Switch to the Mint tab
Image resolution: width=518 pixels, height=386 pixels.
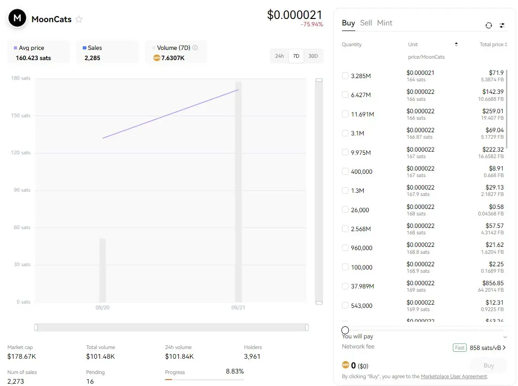point(384,23)
